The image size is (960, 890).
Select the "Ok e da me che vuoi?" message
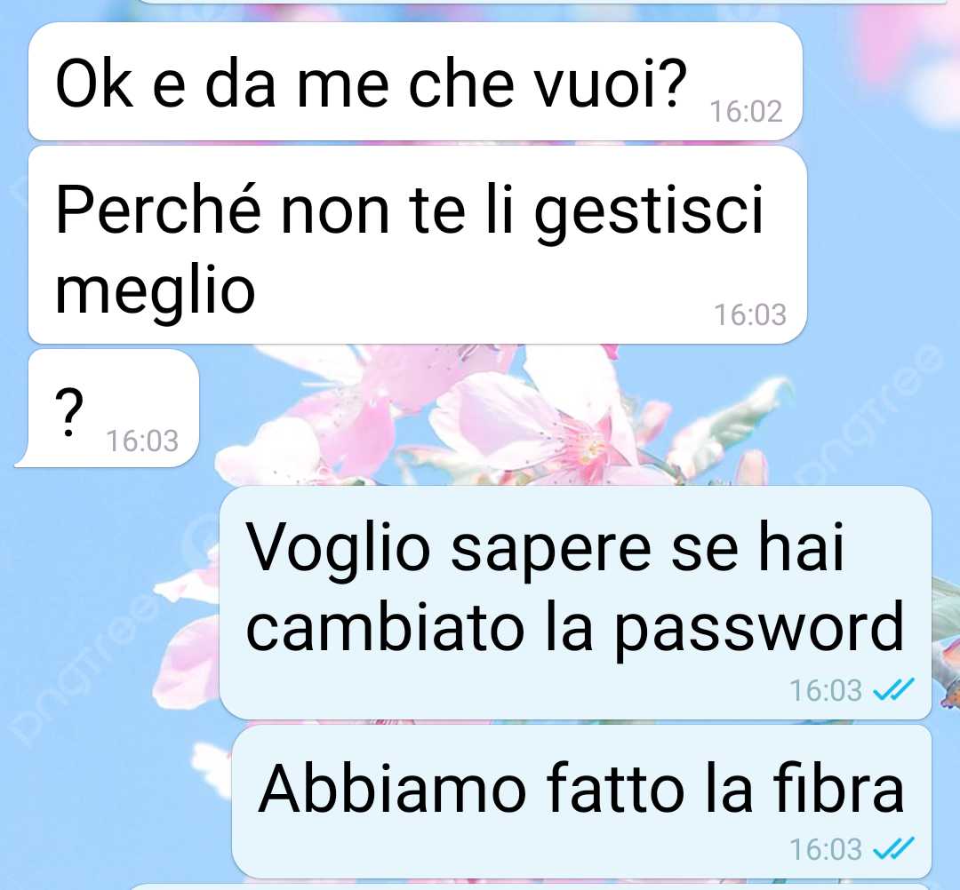click(x=415, y=82)
